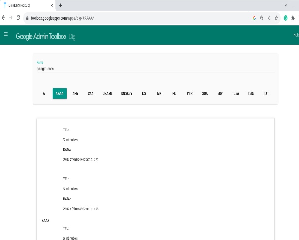
Task: Select the address 2607:f8b0:4002:c1b::71
Action: 81,160
